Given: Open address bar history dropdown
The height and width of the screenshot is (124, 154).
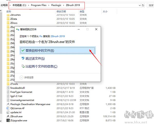Looking at the screenshot, I should pyautogui.click(x=140, y=5).
